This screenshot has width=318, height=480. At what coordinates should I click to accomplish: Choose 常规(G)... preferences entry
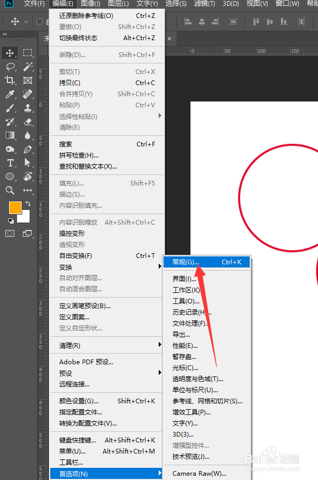click(207, 262)
